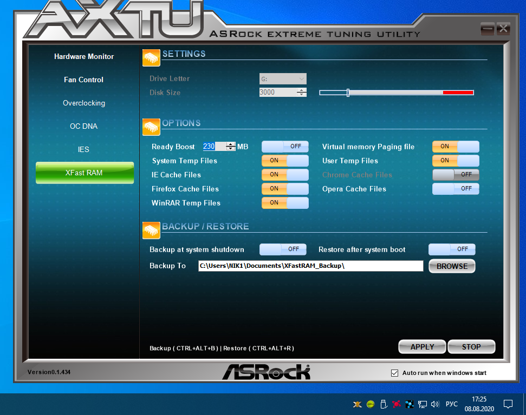Increase Disk Size with up arrow
Image resolution: width=526 pixels, height=415 pixels.
(x=302, y=90)
